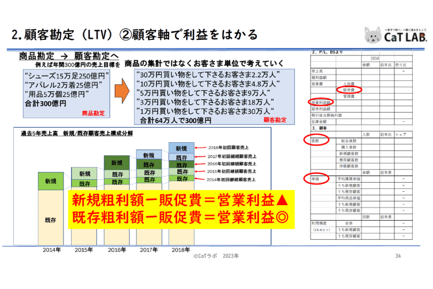Click the 利用頻度 row label

coord(319,223)
